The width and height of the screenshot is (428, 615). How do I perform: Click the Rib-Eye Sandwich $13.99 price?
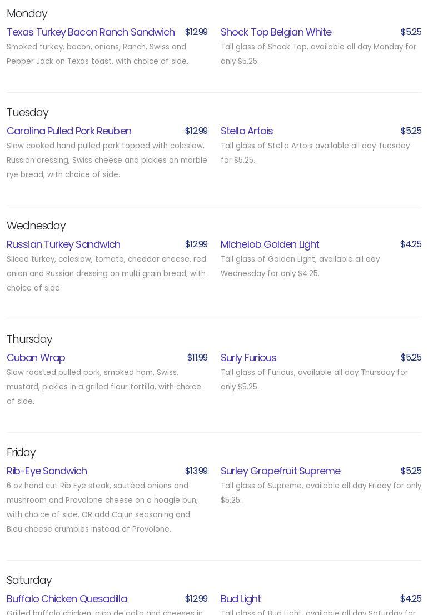tap(196, 471)
